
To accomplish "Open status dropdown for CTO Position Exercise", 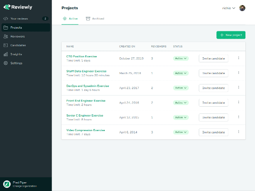I will 181,58.
